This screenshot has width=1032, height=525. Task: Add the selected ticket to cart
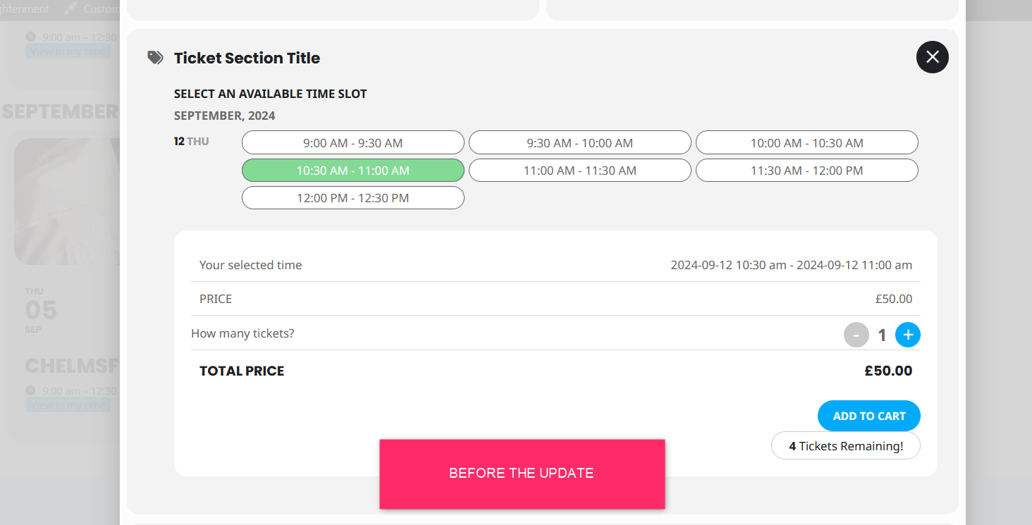869,416
